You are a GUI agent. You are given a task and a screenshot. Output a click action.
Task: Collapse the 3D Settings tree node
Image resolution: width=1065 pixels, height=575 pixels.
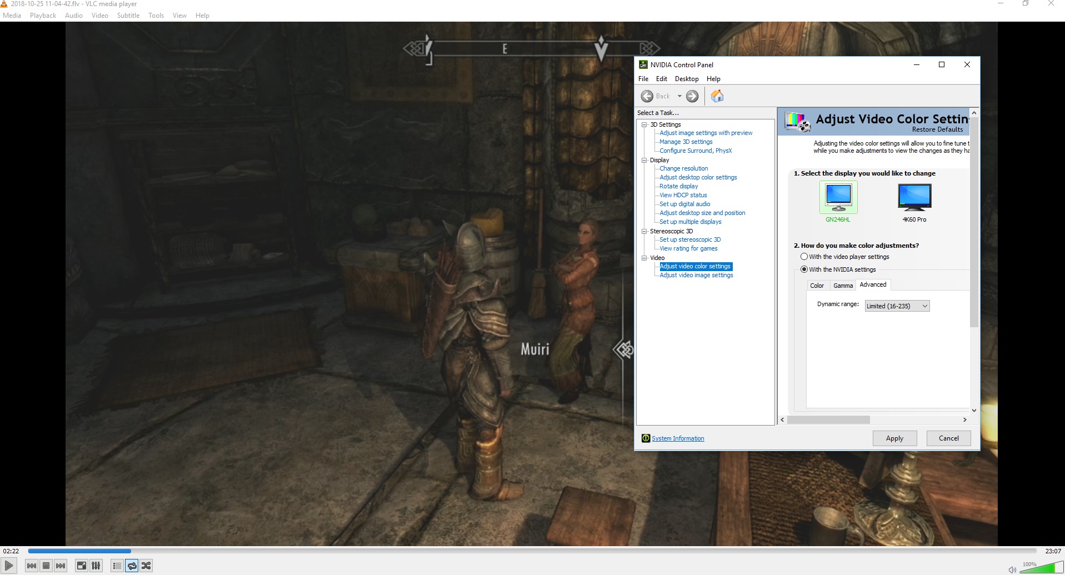pyautogui.click(x=644, y=124)
